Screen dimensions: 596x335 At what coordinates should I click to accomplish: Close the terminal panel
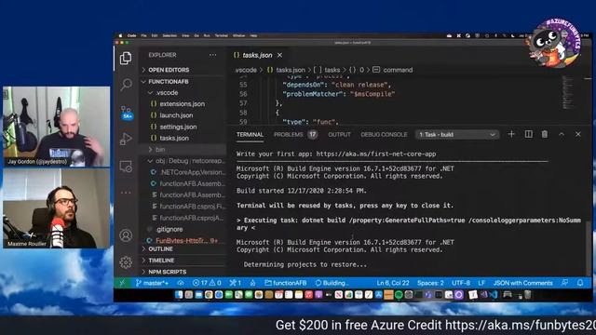[577, 134]
